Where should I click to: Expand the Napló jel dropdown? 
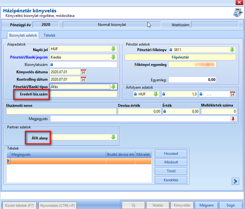pyautogui.click(x=113, y=49)
